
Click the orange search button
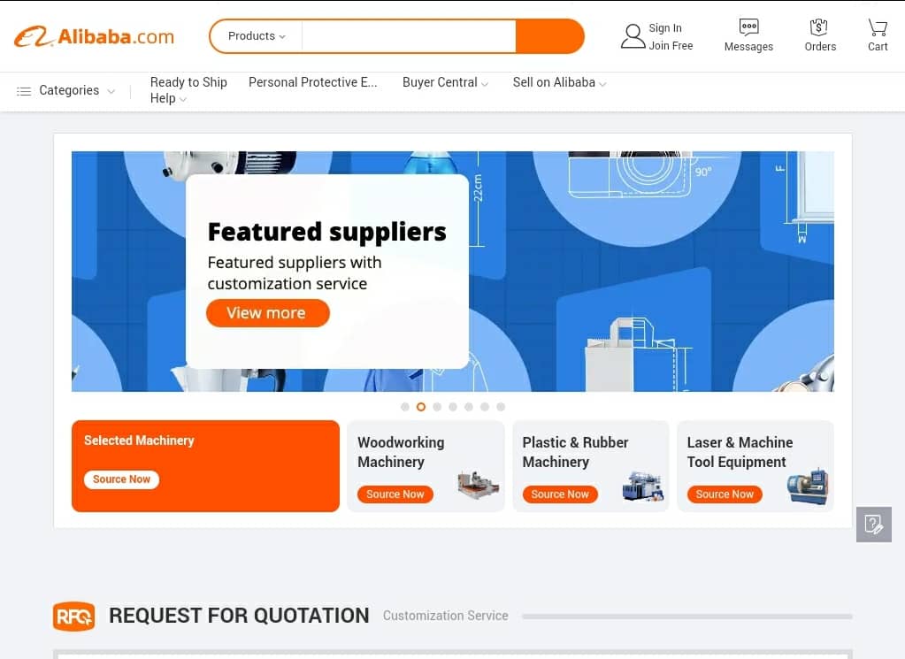549,36
